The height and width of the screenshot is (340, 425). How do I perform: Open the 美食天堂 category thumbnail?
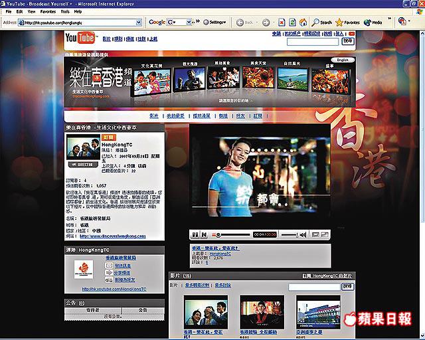pos(258,77)
